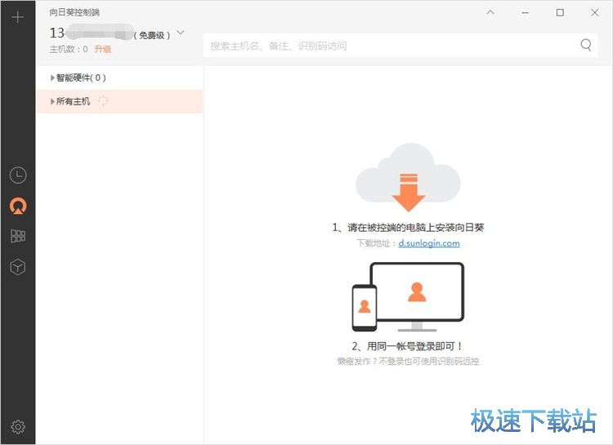Expand the 所有主机 group
This screenshot has height=445, width=613.
(x=52, y=101)
